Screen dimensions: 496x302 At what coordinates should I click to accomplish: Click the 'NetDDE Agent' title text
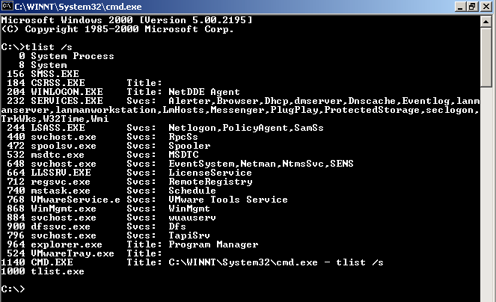click(x=204, y=92)
